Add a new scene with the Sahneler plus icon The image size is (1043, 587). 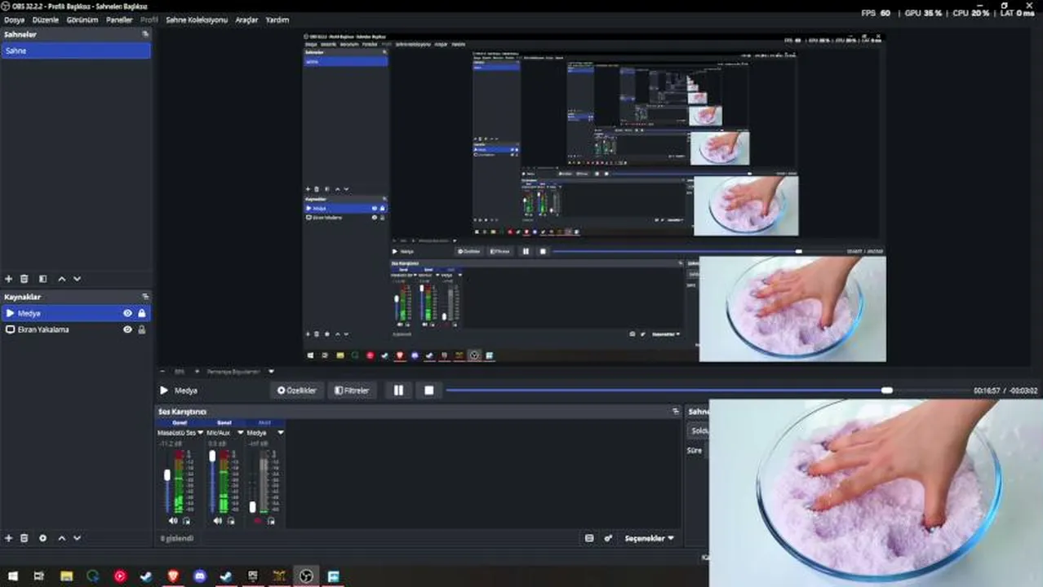pos(9,279)
